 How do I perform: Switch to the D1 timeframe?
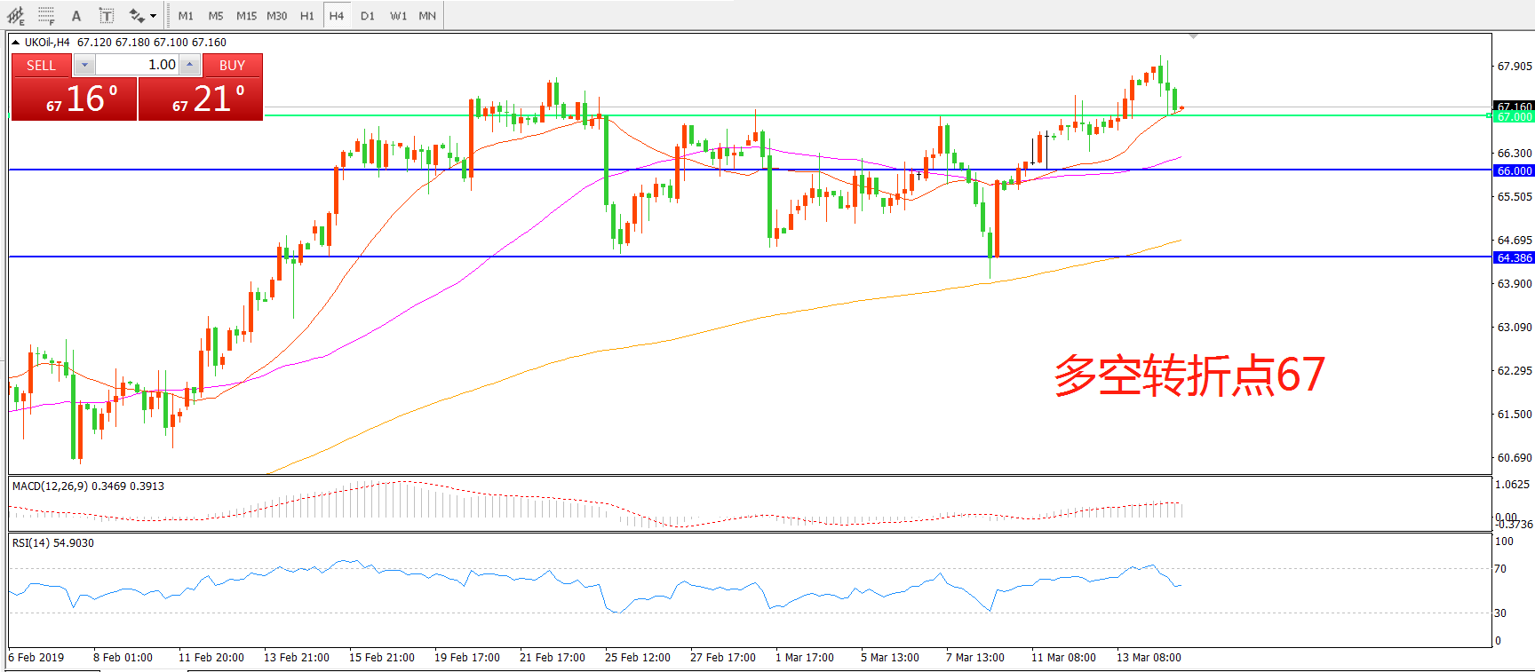click(x=368, y=15)
